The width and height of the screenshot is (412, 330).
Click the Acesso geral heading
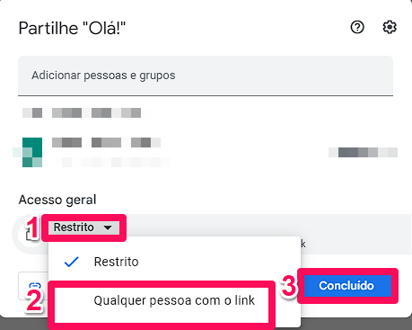57,200
